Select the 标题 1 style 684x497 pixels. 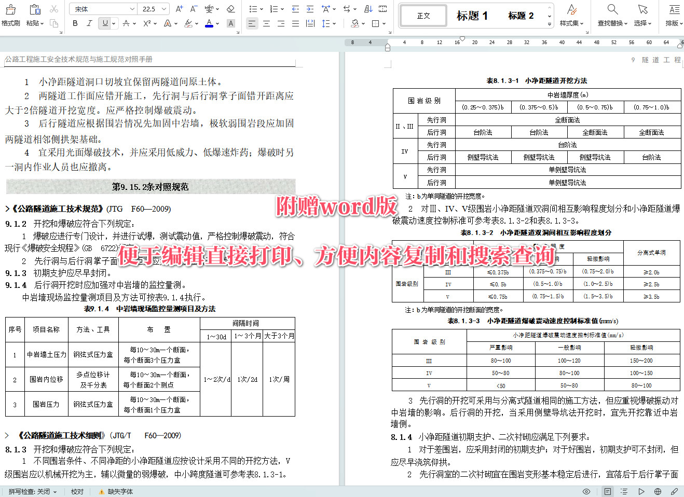pos(472,15)
